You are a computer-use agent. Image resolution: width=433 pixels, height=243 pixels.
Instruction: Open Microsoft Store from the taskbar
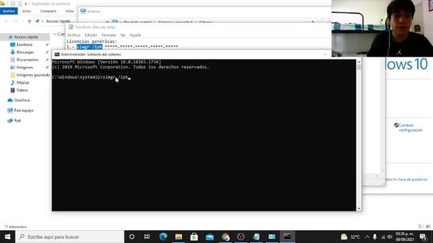pyautogui.click(x=194, y=237)
